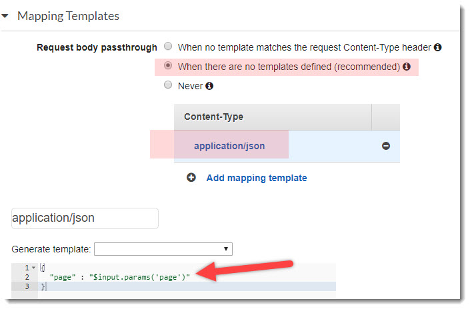Select the Never passthrough option
The image size is (470, 309).
(x=168, y=85)
